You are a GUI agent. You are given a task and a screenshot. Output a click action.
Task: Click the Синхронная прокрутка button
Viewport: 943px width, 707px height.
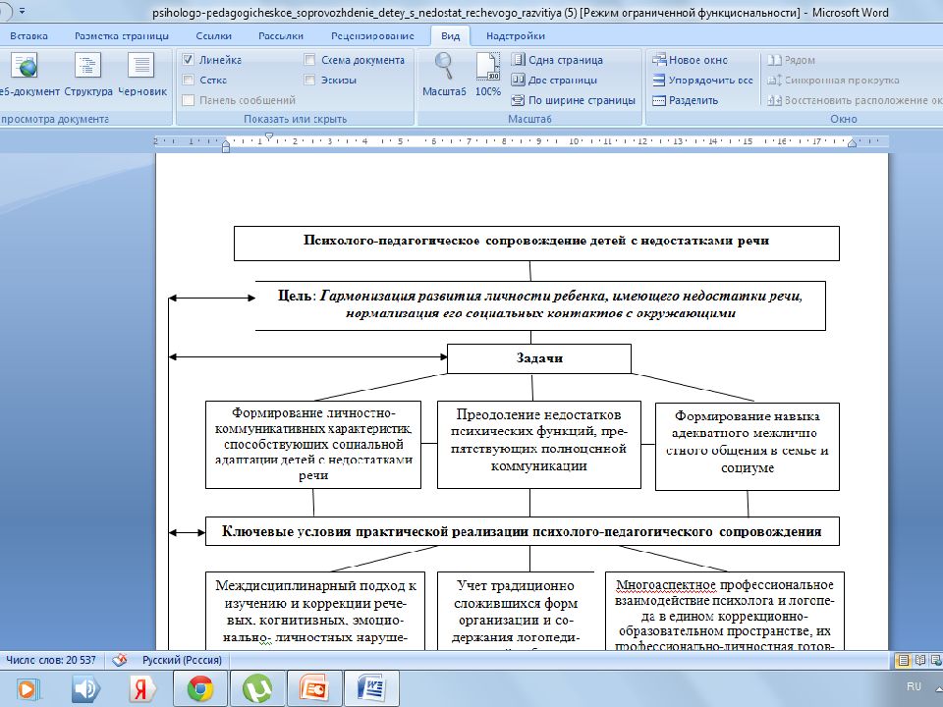point(834,80)
